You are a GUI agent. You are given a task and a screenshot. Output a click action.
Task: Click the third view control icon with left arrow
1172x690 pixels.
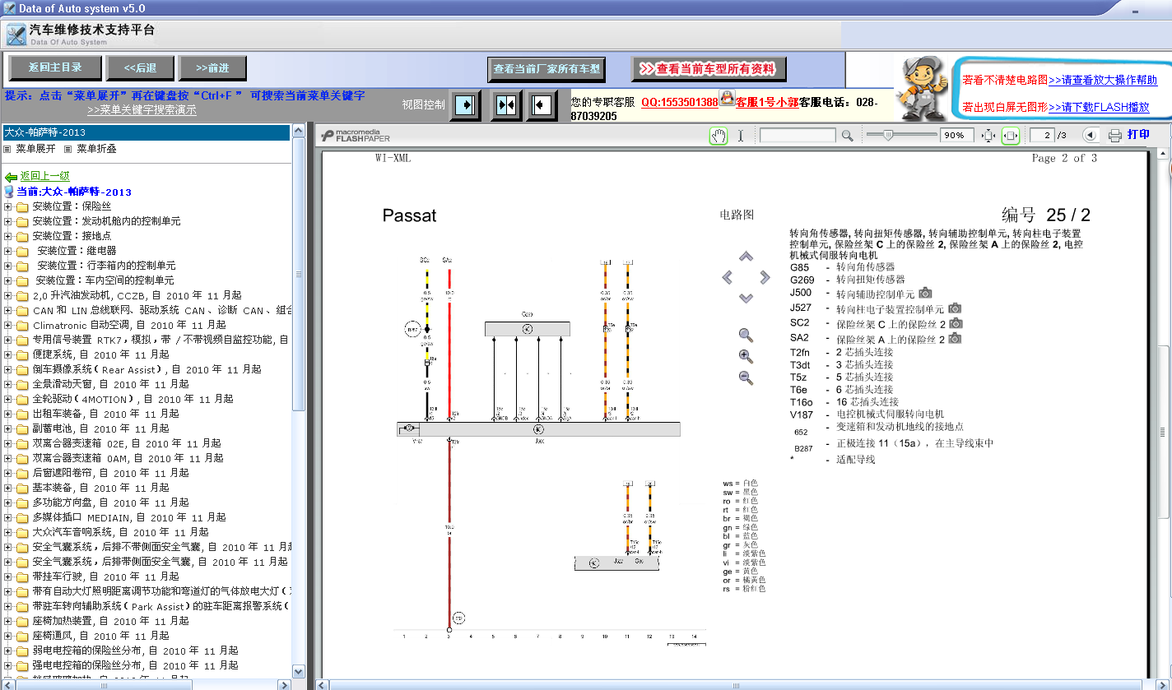(542, 105)
